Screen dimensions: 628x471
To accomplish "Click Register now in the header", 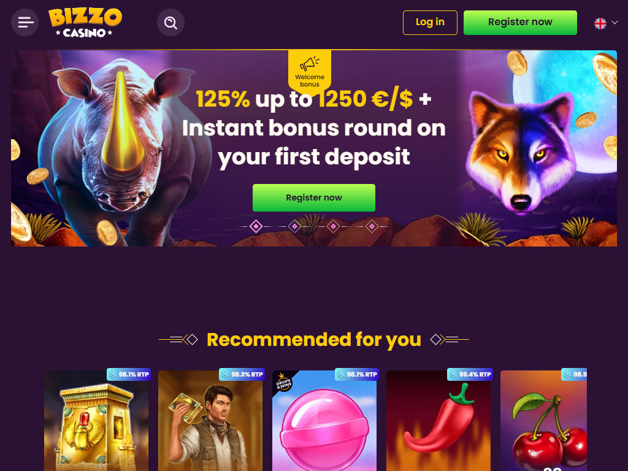I will point(520,23).
